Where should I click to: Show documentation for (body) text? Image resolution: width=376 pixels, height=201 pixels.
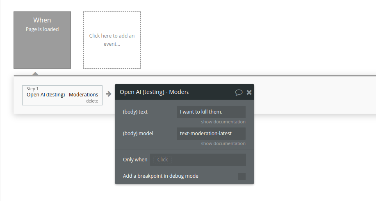(223, 122)
